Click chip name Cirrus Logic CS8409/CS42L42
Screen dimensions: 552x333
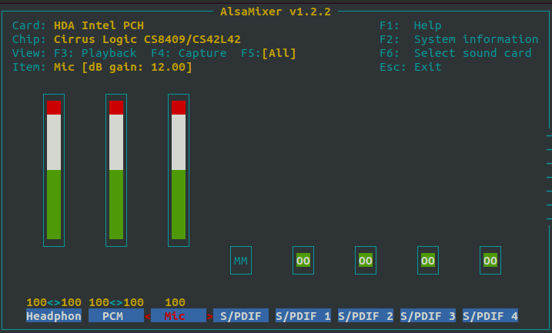(x=147, y=39)
